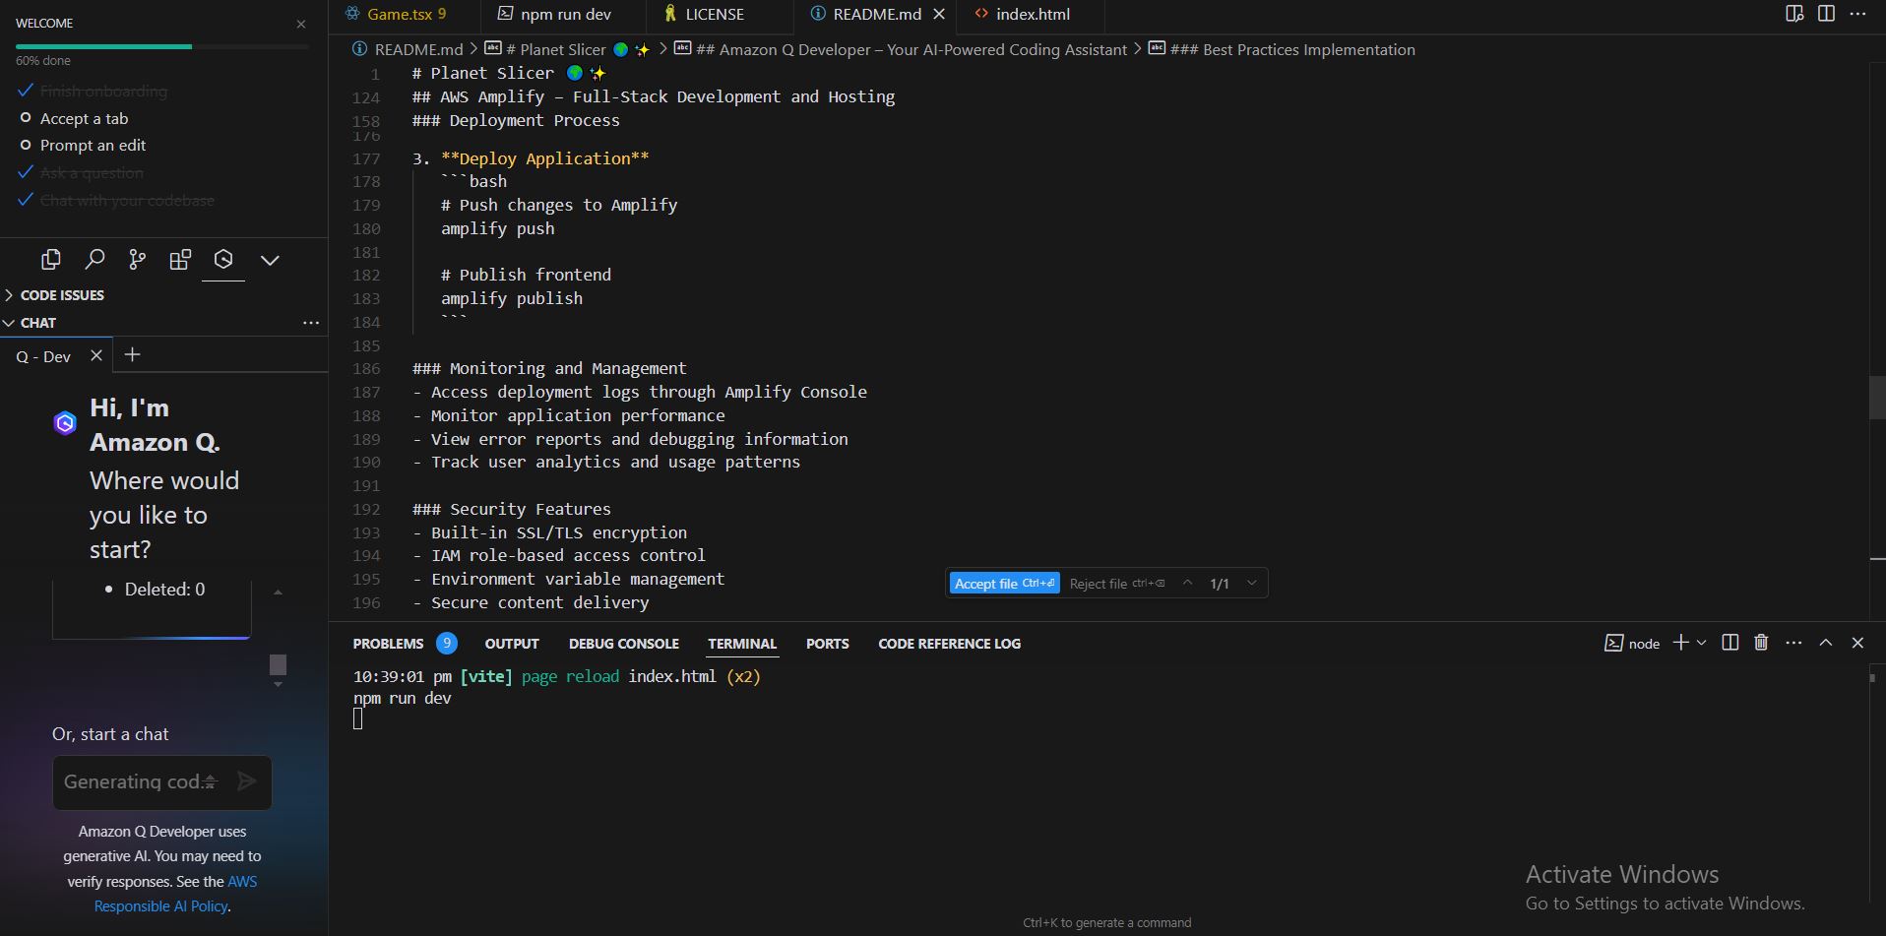Open the Source Control view icon

pos(138,260)
